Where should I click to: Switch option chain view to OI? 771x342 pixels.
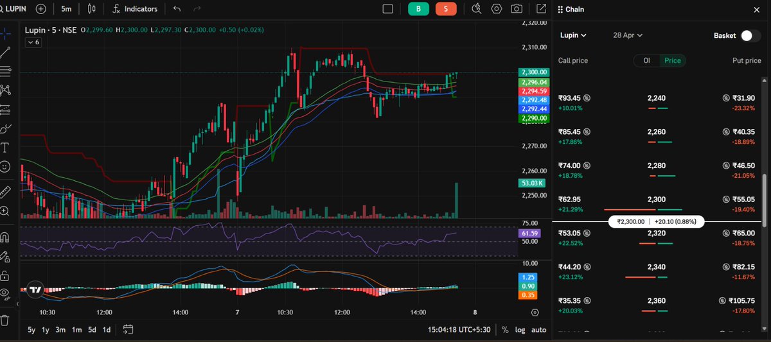tap(647, 60)
